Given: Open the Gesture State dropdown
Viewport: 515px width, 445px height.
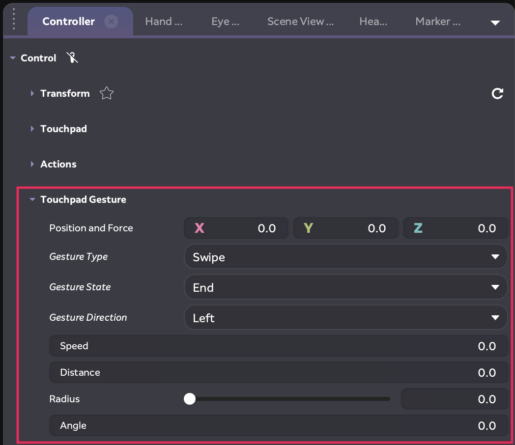Looking at the screenshot, I should (345, 287).
